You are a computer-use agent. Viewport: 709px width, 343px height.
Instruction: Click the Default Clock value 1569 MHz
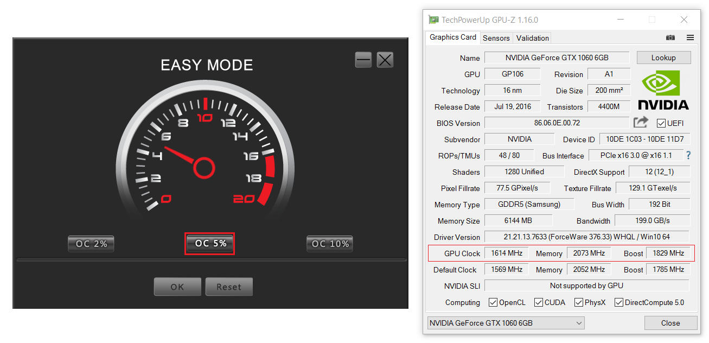(507, 269)
